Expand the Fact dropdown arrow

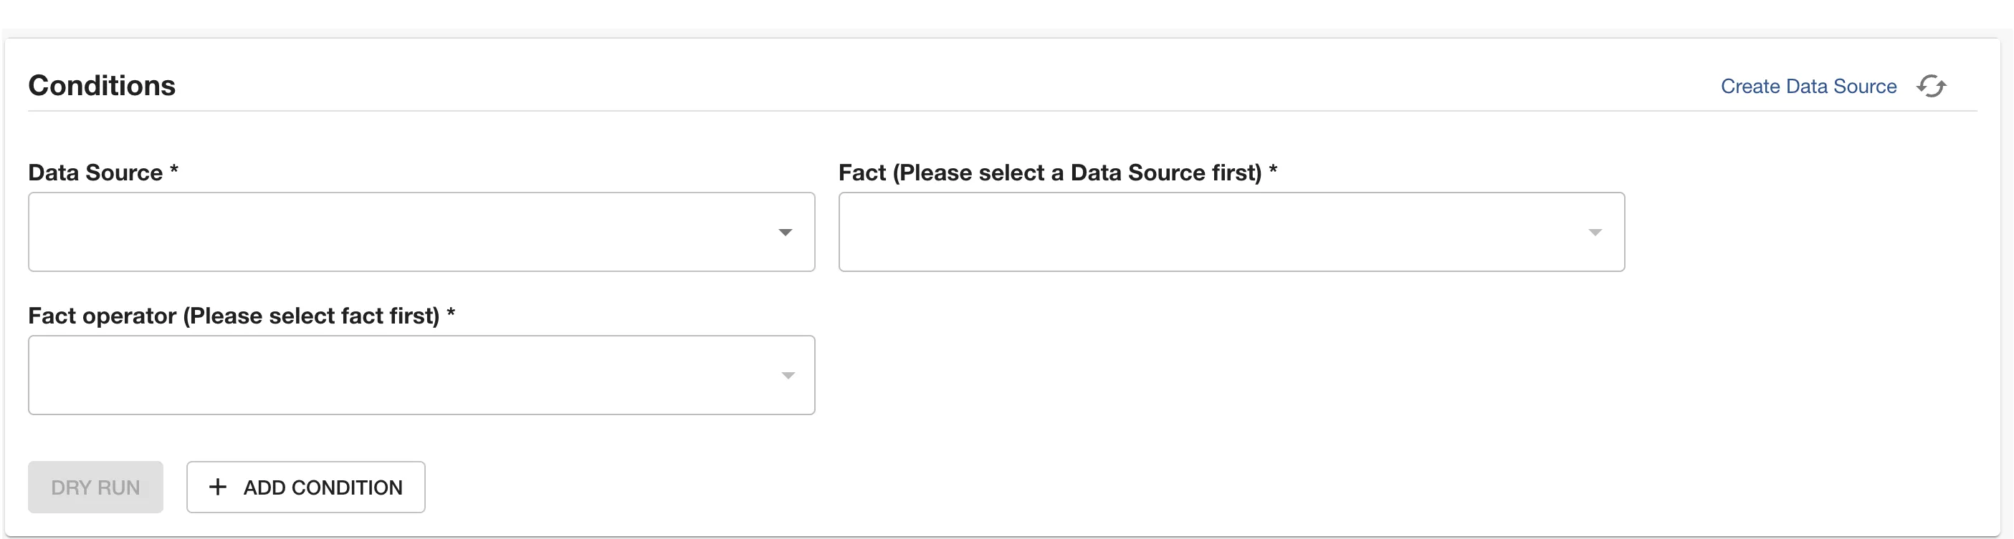[1595, 232]
